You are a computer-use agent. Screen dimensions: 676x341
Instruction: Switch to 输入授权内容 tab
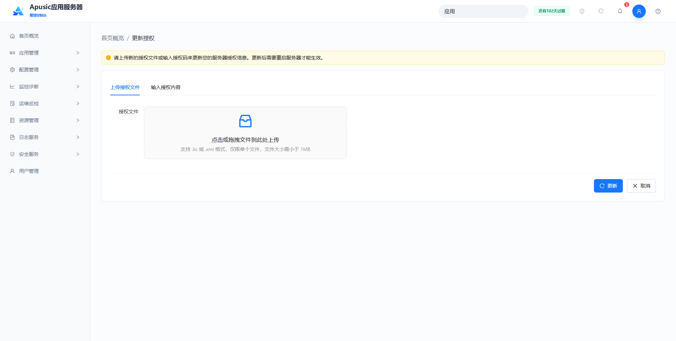click(166, 87)
